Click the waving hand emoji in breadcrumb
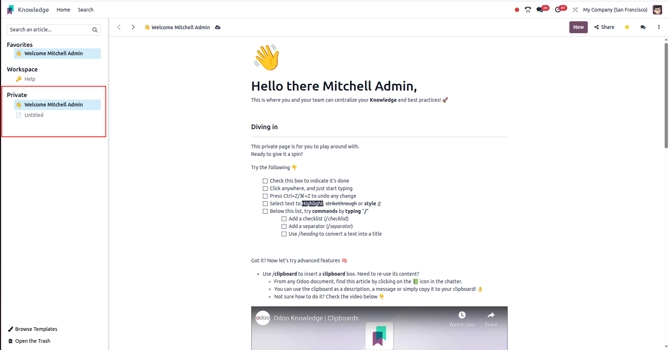 click(x=147, y=27)
